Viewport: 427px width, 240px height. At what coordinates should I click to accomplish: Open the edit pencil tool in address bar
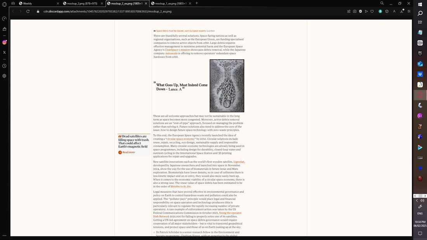click(x=349, y=11)
